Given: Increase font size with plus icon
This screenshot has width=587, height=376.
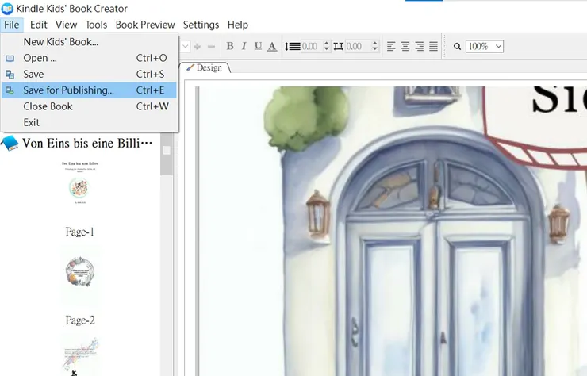Looking at the screenshot, I should point(198,47).
